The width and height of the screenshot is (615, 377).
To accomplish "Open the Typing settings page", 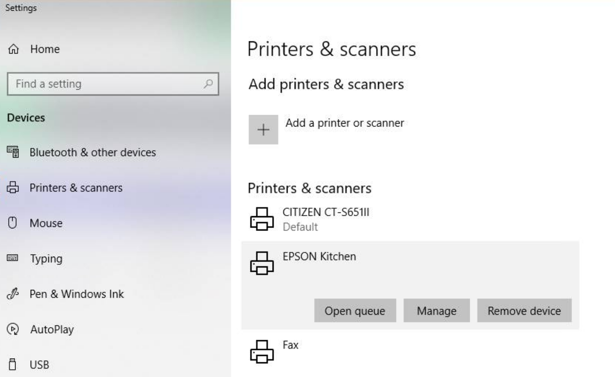I will [46, 259].
